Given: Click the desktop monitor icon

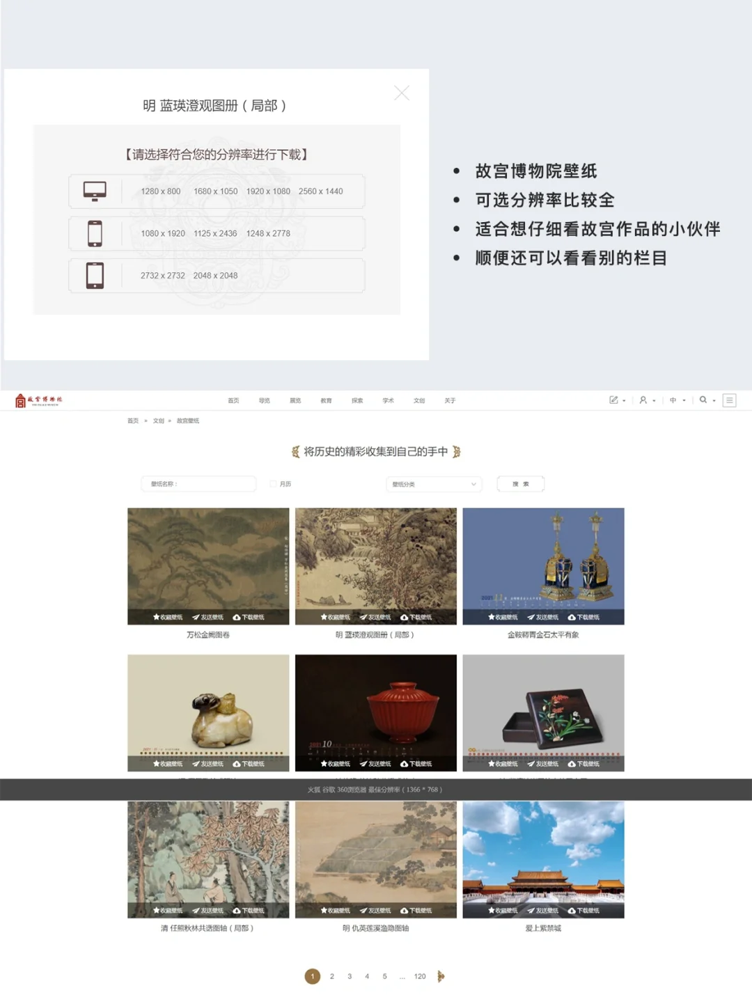Looking at the screenshot, I should click(x=95, y=191).
